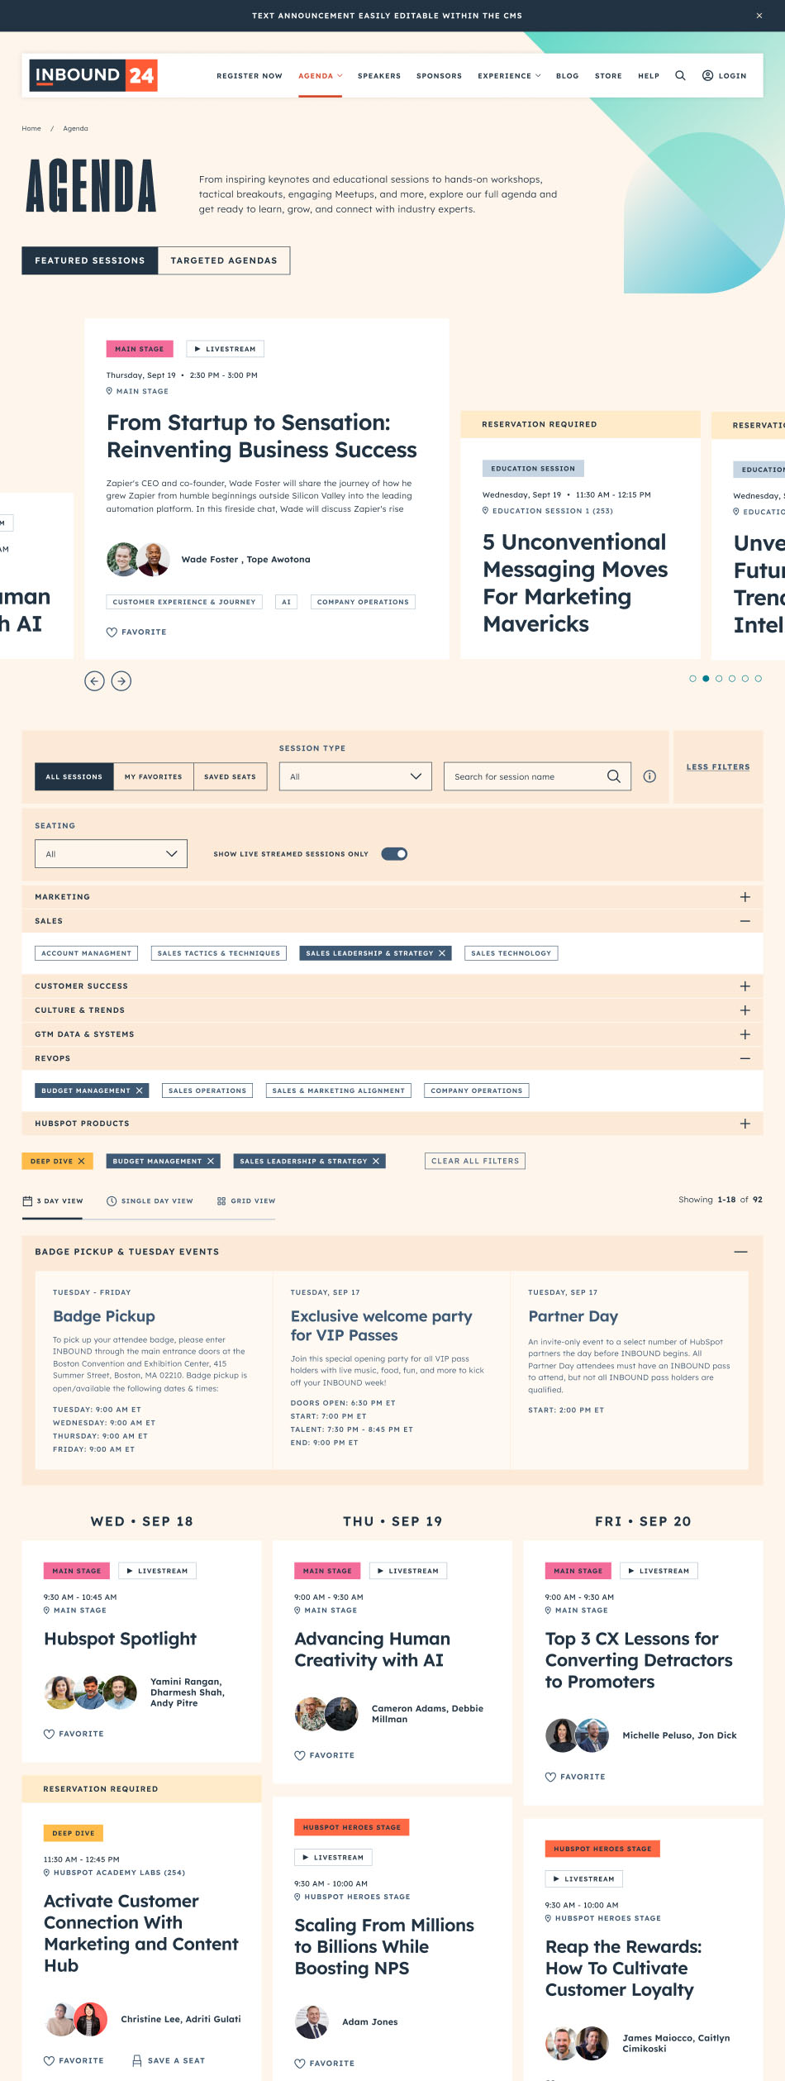Screen dimensions: 785x2081
Task: Switch to 3 Day View
Action: pos(53,1200)
